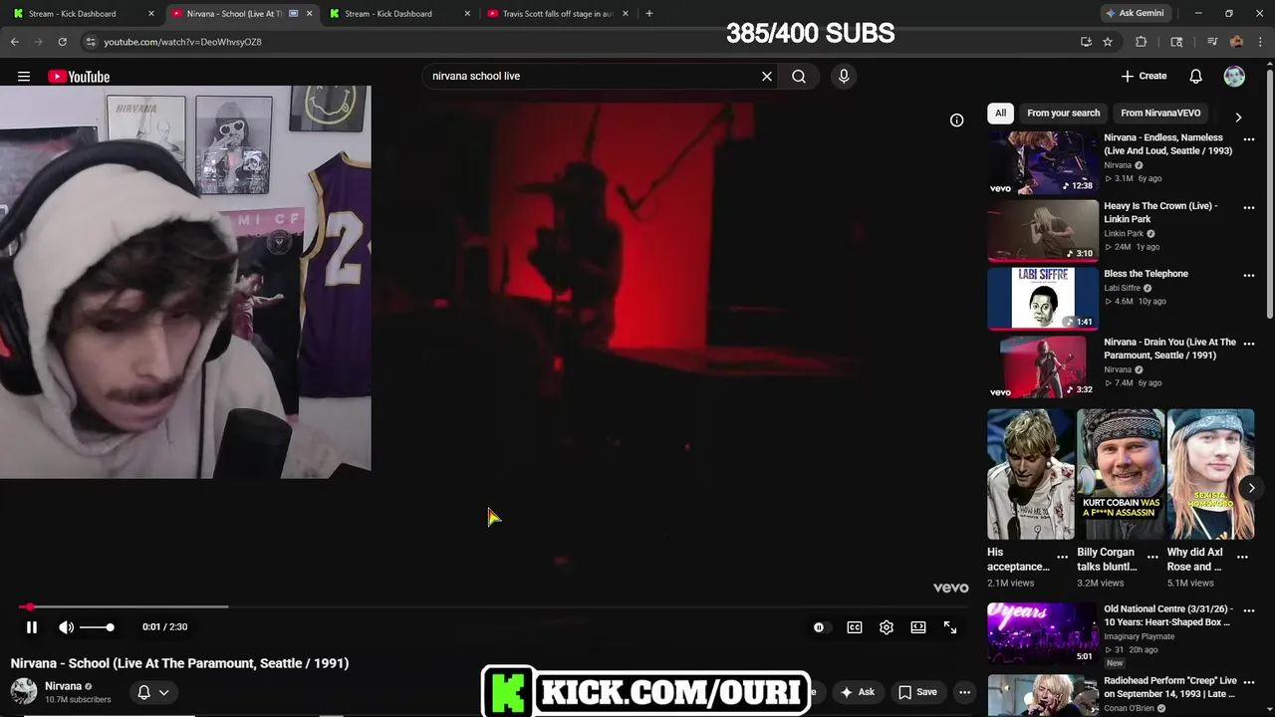Save the video to a playlist

click(x=918, y=692)
